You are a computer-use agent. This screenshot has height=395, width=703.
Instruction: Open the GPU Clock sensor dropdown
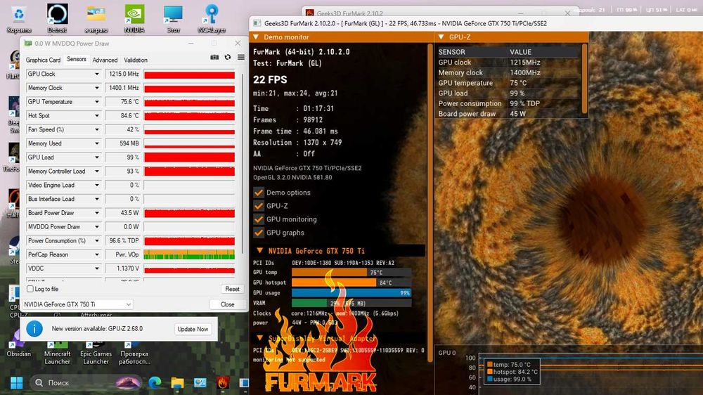pyautogui.click(x=97, y=74)
